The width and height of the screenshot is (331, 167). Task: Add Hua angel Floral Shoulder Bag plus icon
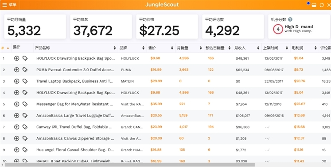tap(17, 150)
